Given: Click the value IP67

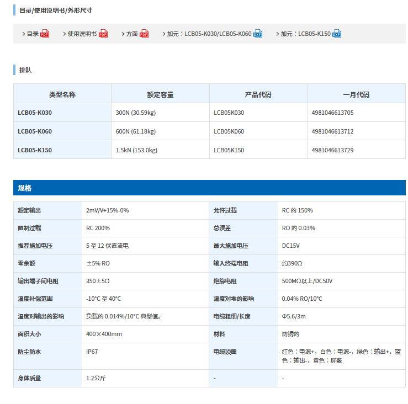Looking at the screenshot, I should click(92, 352).
